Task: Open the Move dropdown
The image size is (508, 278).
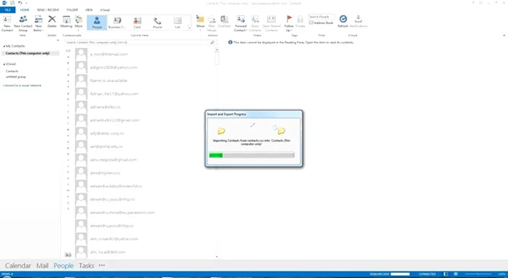Action: click(200, 23)
